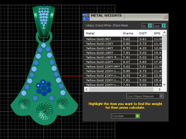Select the right swirl ornament
The height and width of the screenshot is (139, 186).
point(62,103)
